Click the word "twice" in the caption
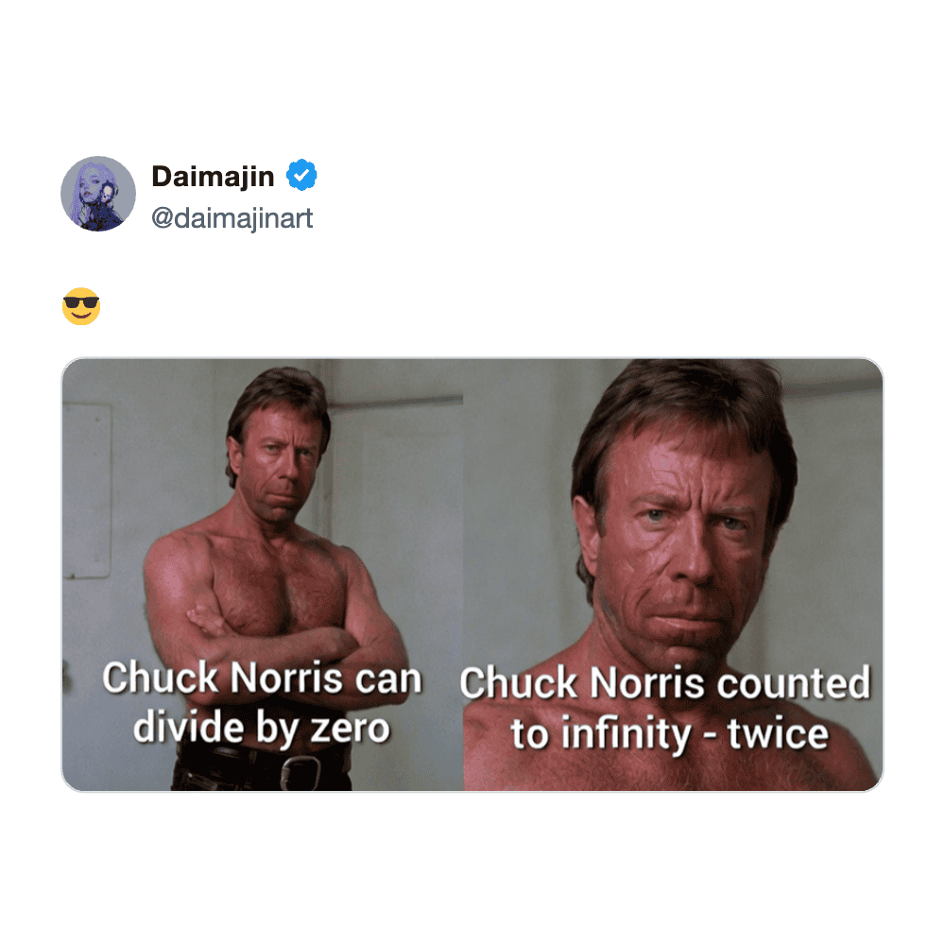 coord(778,733)
